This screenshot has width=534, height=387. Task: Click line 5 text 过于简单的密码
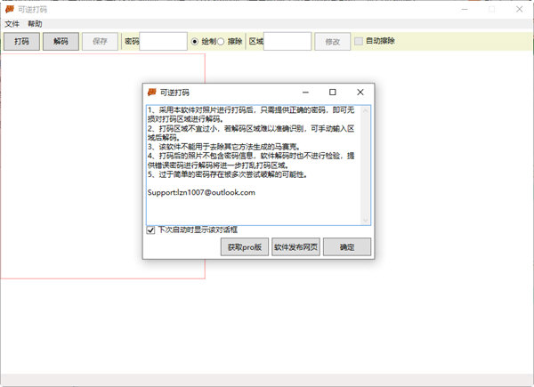(184, 174)
